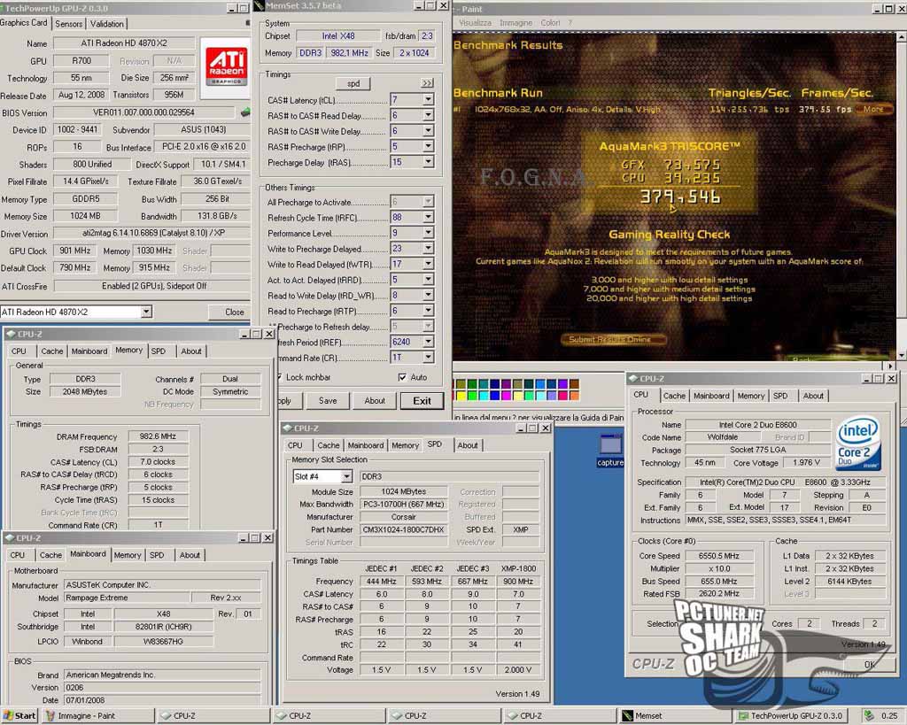The image size is (907, 725).
Task: Open the RAS# to CAS# Write Delay dropdown
Action: (428, 131)
